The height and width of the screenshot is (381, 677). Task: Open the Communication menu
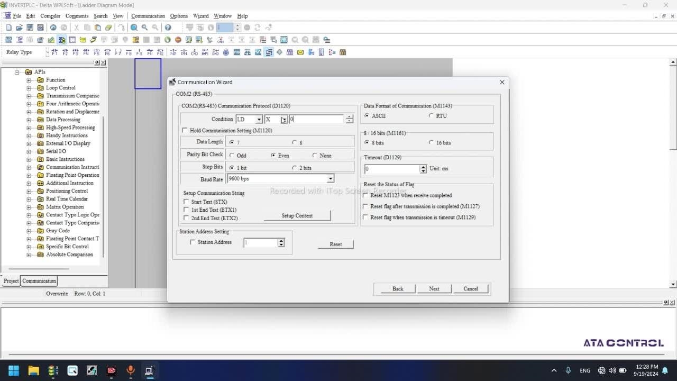pyautogui.click(x=148, y=16)
